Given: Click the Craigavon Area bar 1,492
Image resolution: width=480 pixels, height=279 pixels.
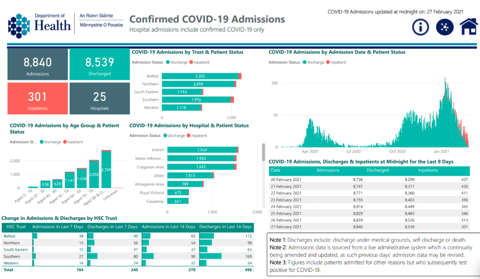Looking at the screenshot, I should click(x=201, y=167).
